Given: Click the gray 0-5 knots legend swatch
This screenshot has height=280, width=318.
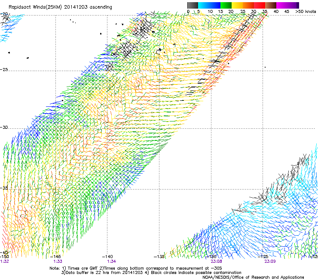Looking at the screenshot, I should tap(193, 5).
